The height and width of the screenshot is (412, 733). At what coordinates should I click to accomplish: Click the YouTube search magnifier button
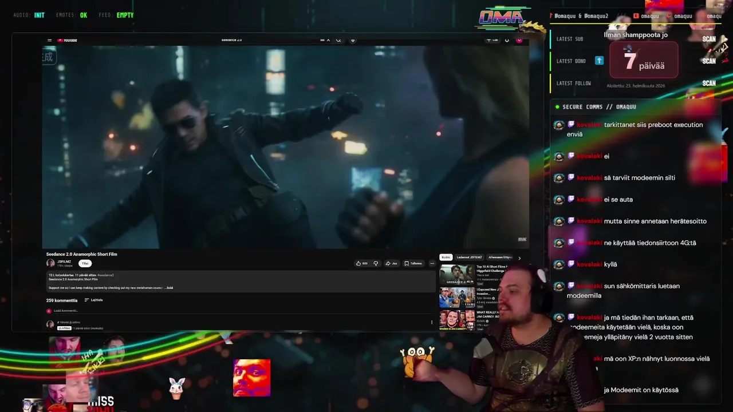[338, 40]
